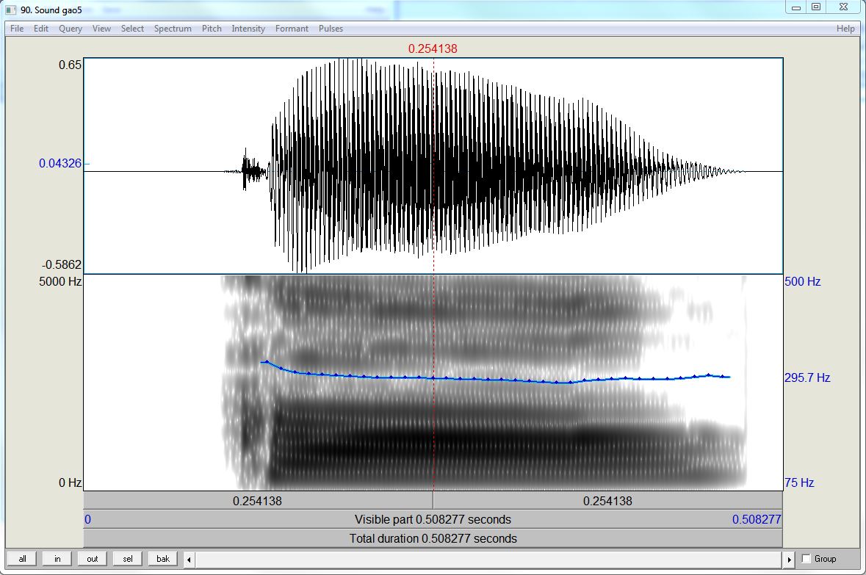This screenshot has width=866, height=575.
Task: Open the Formant menu
Action: (292, 29)
